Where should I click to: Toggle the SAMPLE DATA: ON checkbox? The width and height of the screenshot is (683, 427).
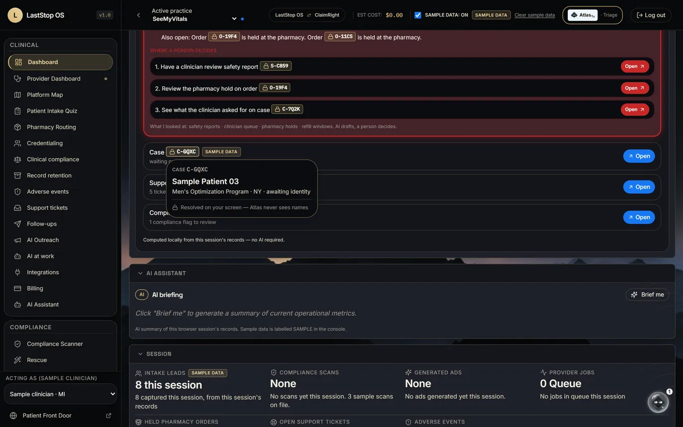(x=418, y=15)
